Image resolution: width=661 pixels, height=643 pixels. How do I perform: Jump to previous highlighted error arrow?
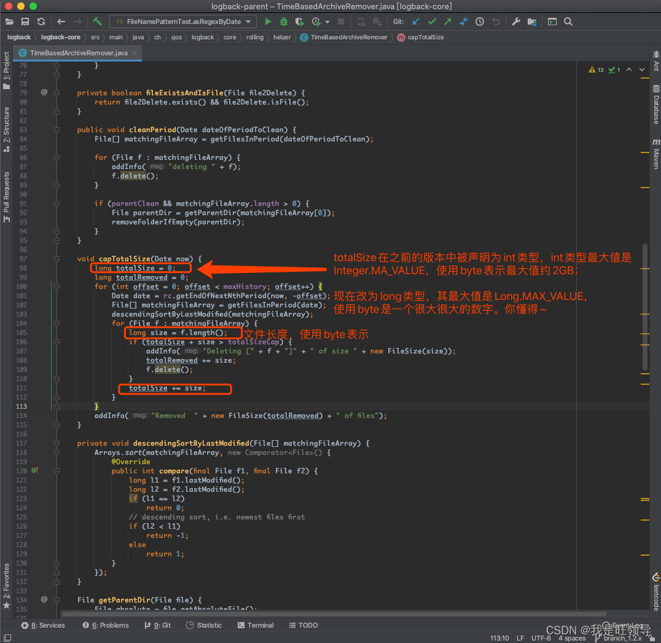coord(629,69)
